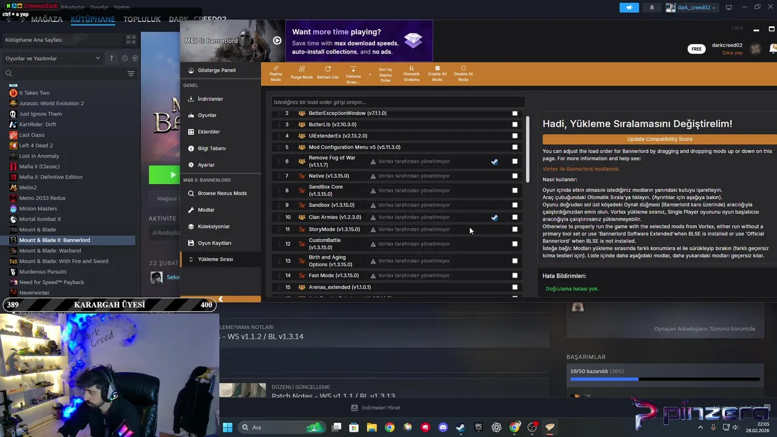Image resolution: width=777 pixels, height=437 pixels.
Task: Click the Windows Start button
Action: 228,427
